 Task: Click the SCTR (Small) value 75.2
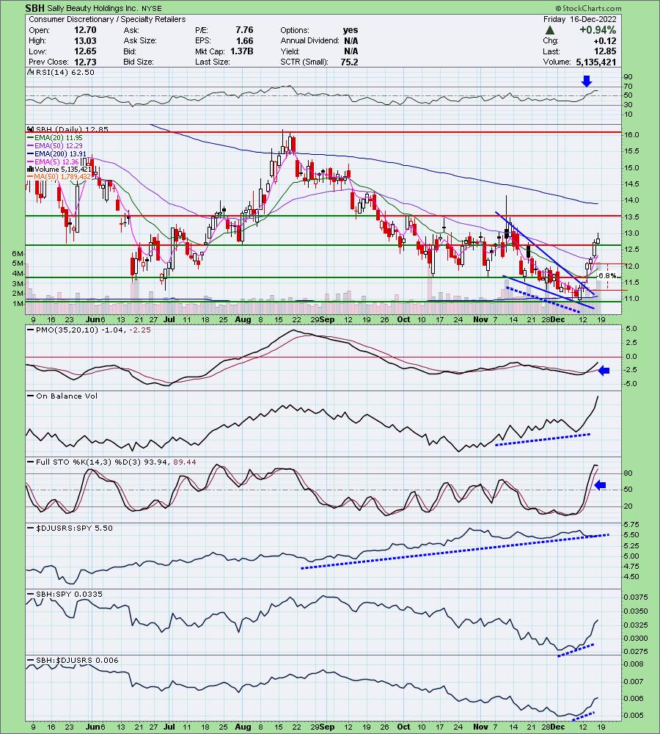tap(349, 62)
